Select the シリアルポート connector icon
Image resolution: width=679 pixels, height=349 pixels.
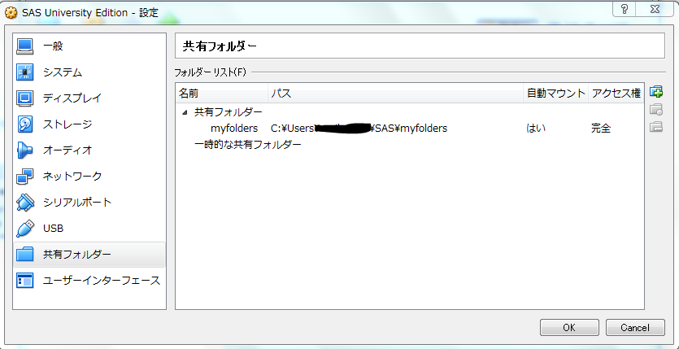pos(24,203)
